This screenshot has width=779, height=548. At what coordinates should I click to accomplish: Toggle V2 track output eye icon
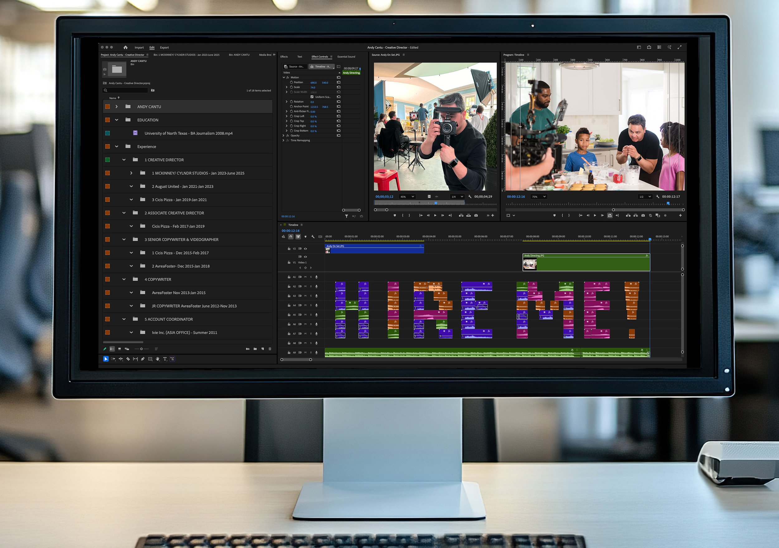305,249
